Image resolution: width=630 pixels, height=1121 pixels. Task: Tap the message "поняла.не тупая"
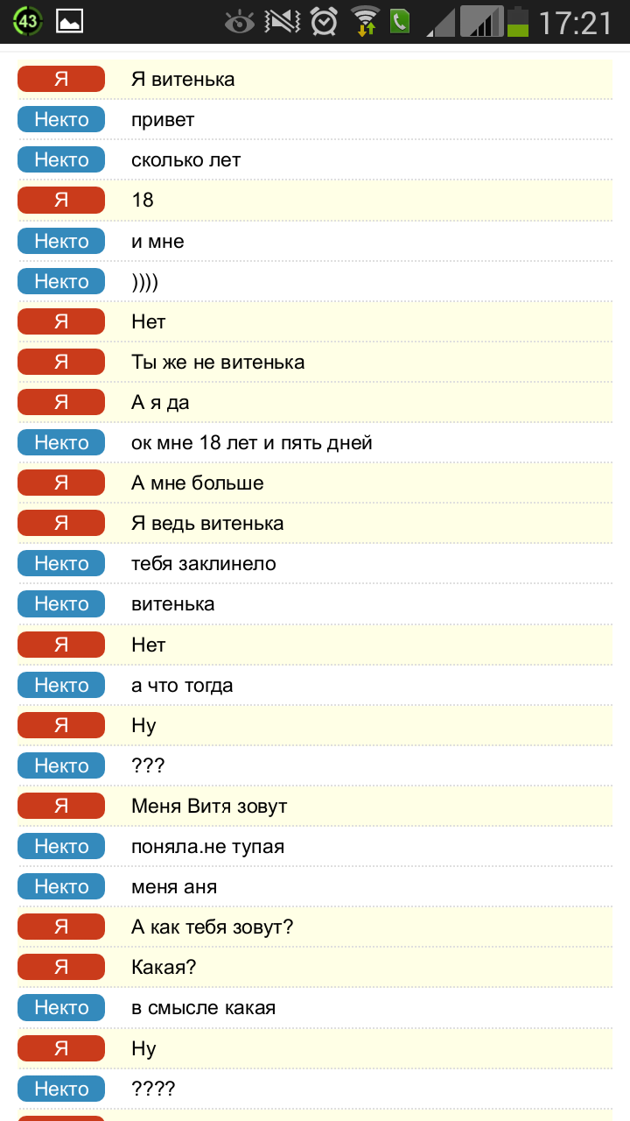click(207, 846)
